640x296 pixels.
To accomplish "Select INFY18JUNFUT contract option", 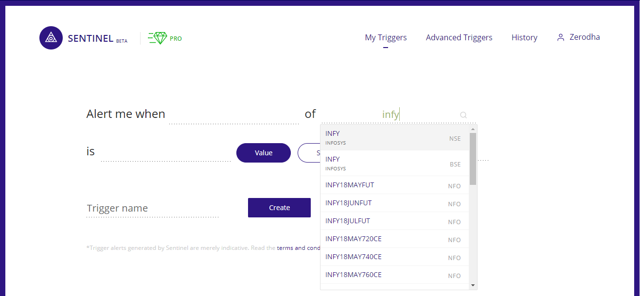I will [x=393, y=203].
